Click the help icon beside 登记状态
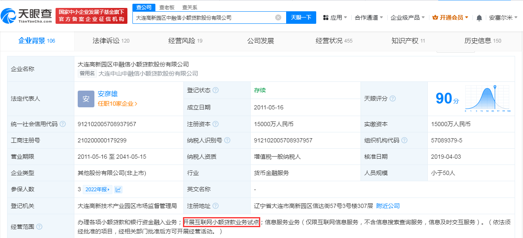This screenshot has height=238, width=523. (x=216, y=90)
